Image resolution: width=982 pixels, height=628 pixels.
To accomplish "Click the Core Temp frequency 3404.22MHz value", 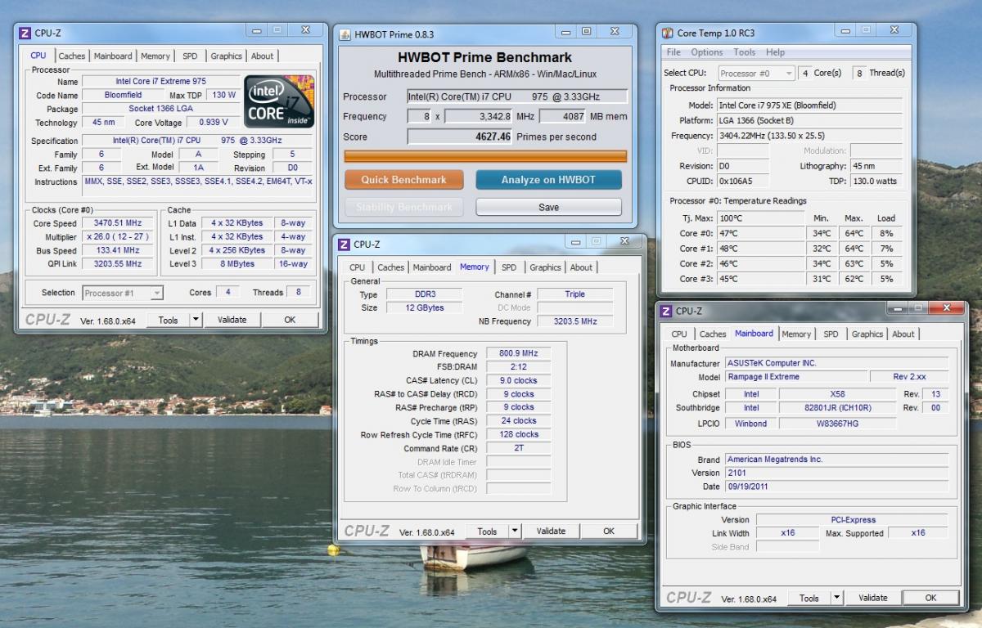I will tap(809, 136).
